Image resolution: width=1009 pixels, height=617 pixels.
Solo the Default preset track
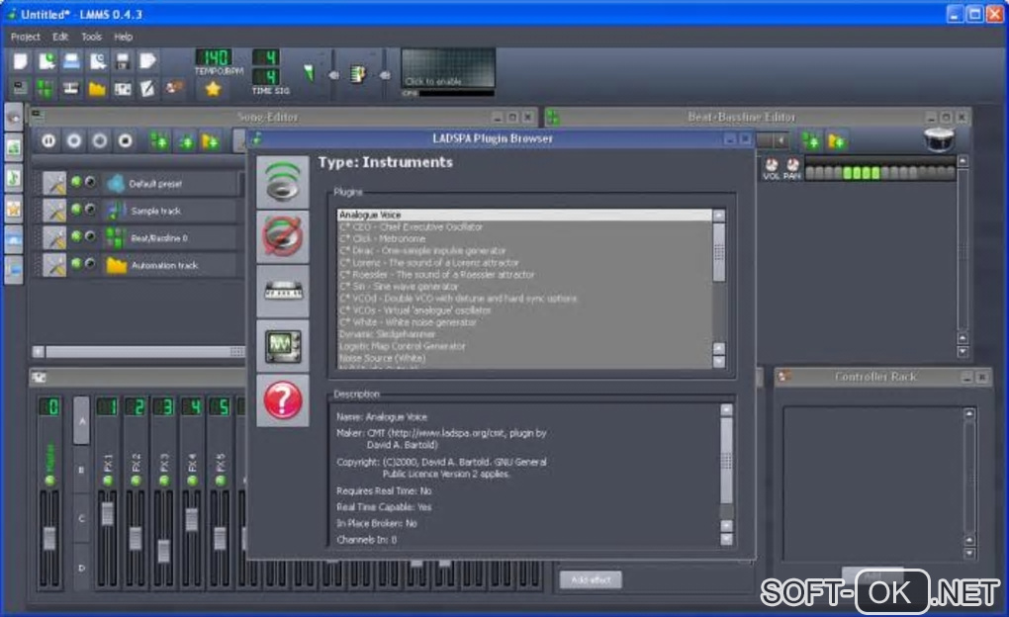(x=90, y=182)
